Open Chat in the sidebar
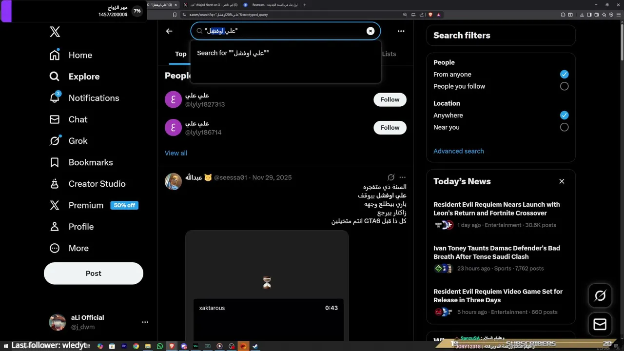This screenshot has height=351, width=624. pyautogui.click(x=68, y=119)
